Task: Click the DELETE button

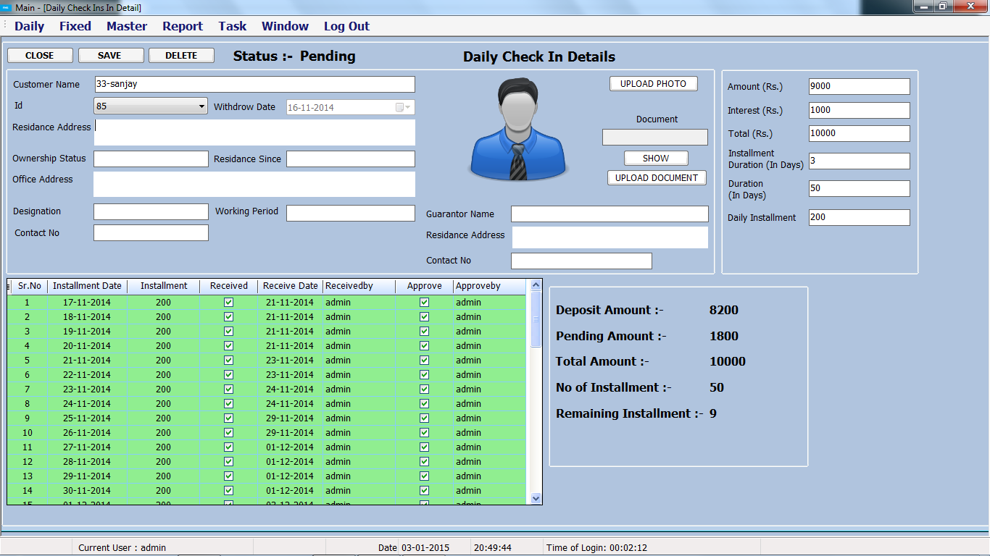Action: tap(181, 56)
